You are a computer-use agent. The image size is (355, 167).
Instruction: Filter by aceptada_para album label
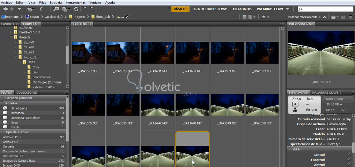click(33, 118)
